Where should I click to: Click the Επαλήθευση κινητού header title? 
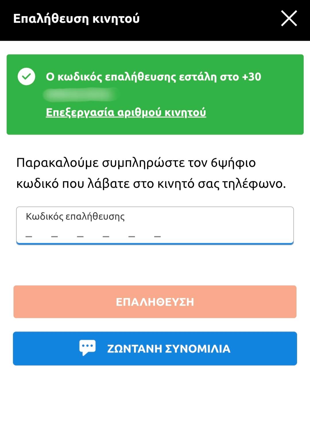(x=76, y=19)
